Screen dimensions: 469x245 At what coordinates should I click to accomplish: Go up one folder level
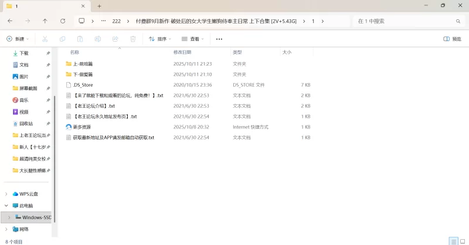[x=45, y=21]
